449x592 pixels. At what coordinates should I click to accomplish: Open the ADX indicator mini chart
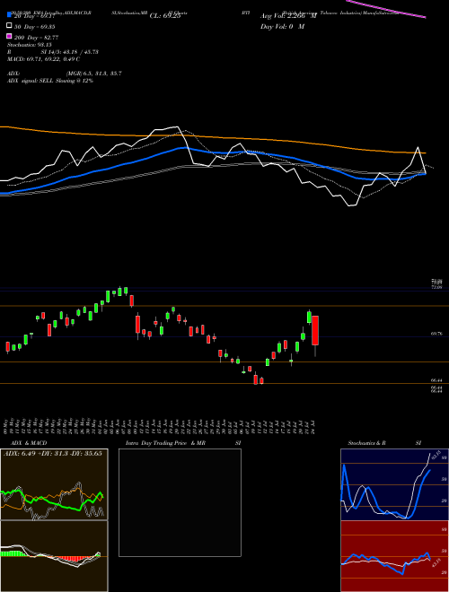pos(54,484)
